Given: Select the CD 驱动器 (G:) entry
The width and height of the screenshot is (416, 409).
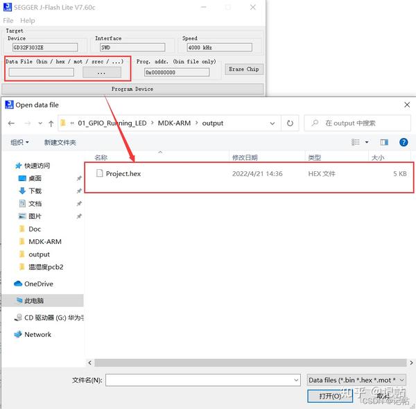Looking at the screenshot, I should 49,317.
